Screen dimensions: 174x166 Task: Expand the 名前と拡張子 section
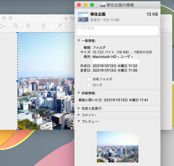(79, 108)
